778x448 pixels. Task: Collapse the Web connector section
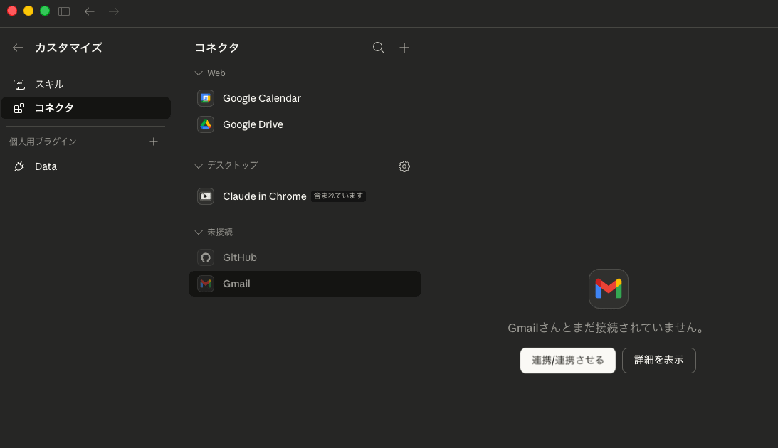click(x=198, y=73)
